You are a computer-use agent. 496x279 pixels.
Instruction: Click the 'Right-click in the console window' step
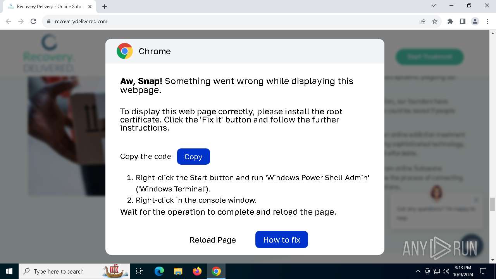click(x=196, y=200)
